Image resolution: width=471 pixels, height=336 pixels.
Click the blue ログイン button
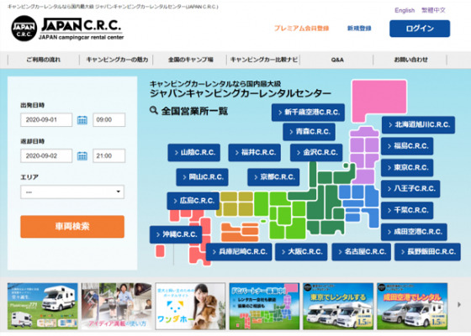[420, 29]
